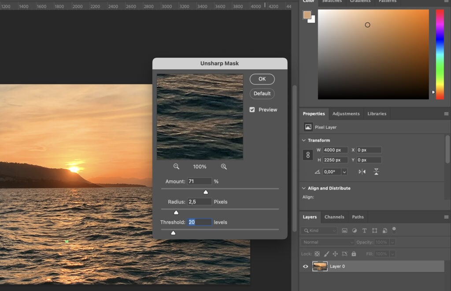Open the Normal blend mode dropdown
The width and height of the screenshot is (451, 291).
(327, 242)
